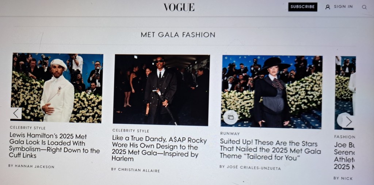Open author José Criales-Unzueta's page

point(250,168)
